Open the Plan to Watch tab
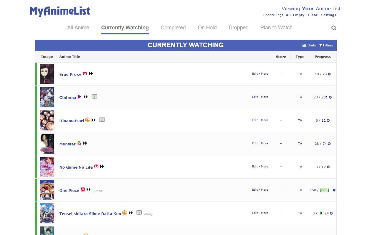 pos(276,28)
